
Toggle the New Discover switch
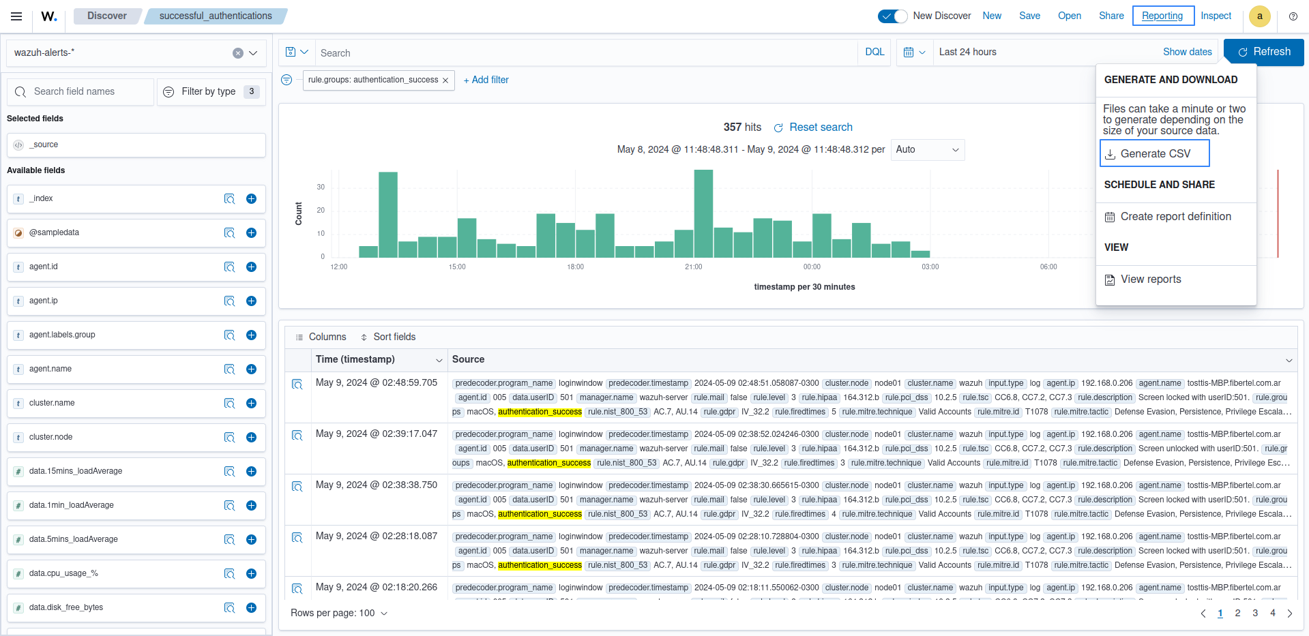click(x=892, y=16)
